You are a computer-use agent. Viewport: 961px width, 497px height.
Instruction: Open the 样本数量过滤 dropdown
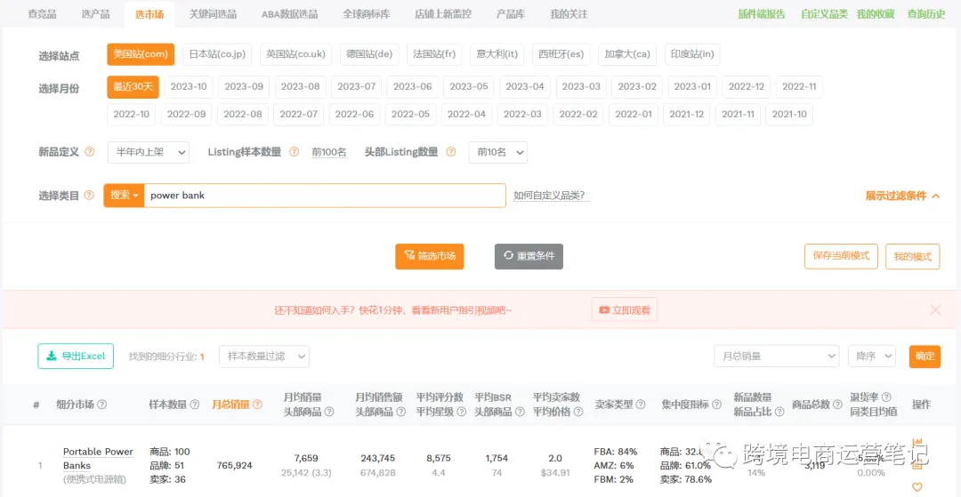(x=264, y=357)
